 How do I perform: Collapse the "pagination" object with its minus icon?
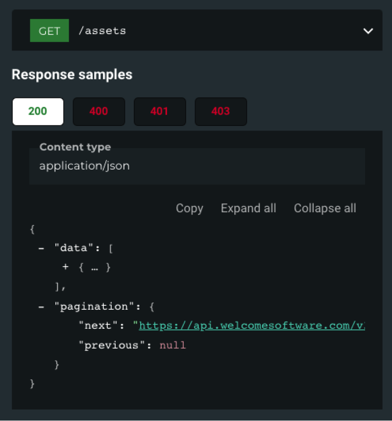point(42,306)
